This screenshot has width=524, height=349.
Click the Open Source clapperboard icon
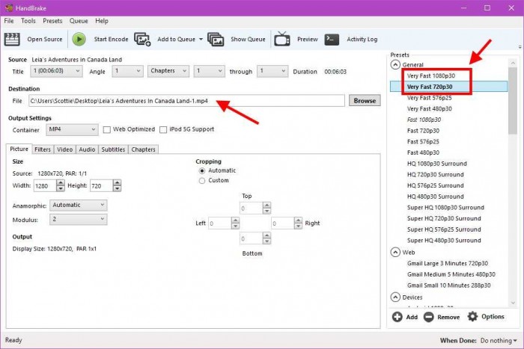12,39
